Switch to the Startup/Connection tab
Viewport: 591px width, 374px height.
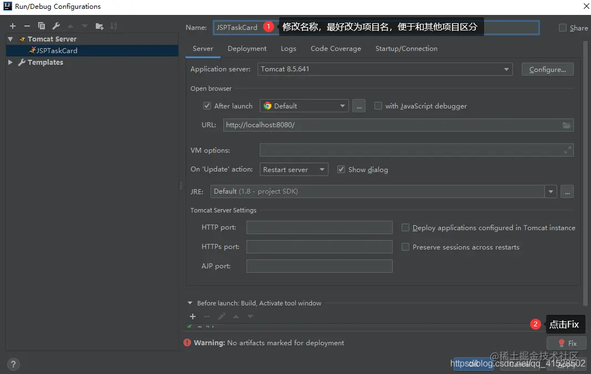407,49
